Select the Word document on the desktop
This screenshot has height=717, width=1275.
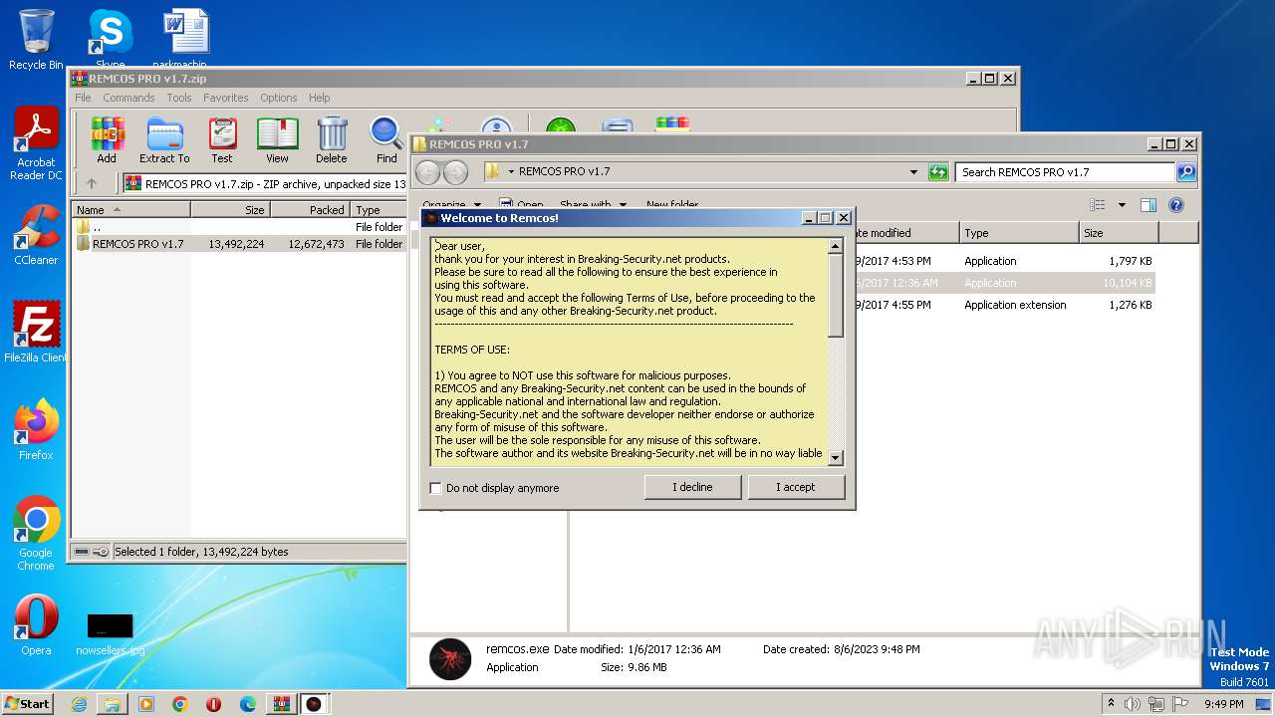coord(186,40)
